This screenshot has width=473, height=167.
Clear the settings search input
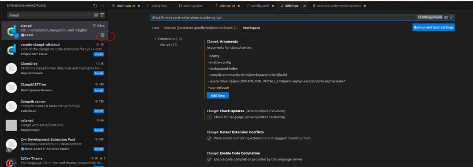coord(446,17)
